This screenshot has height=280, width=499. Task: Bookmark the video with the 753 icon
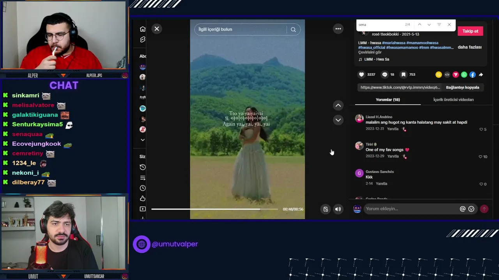coord(403,75)
